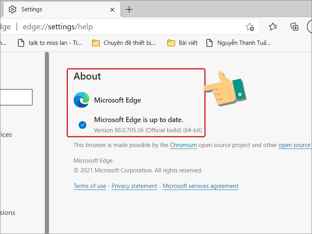
Task: Open 'Chuyên đề thiết bị' bookmark folder
Action: [x=124, y=43]
